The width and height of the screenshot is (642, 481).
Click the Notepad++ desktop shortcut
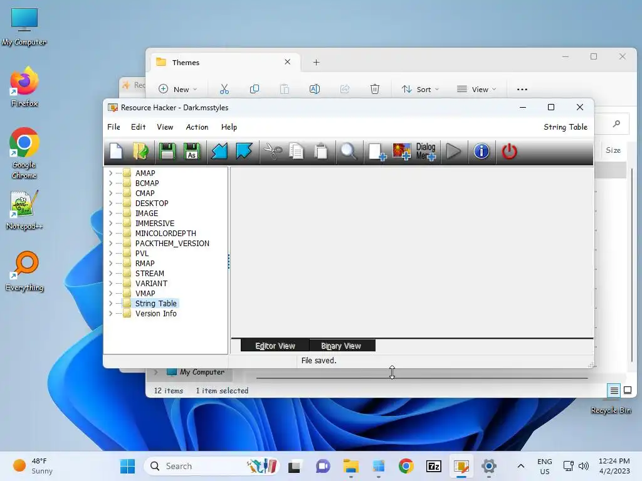click(24, 210)
